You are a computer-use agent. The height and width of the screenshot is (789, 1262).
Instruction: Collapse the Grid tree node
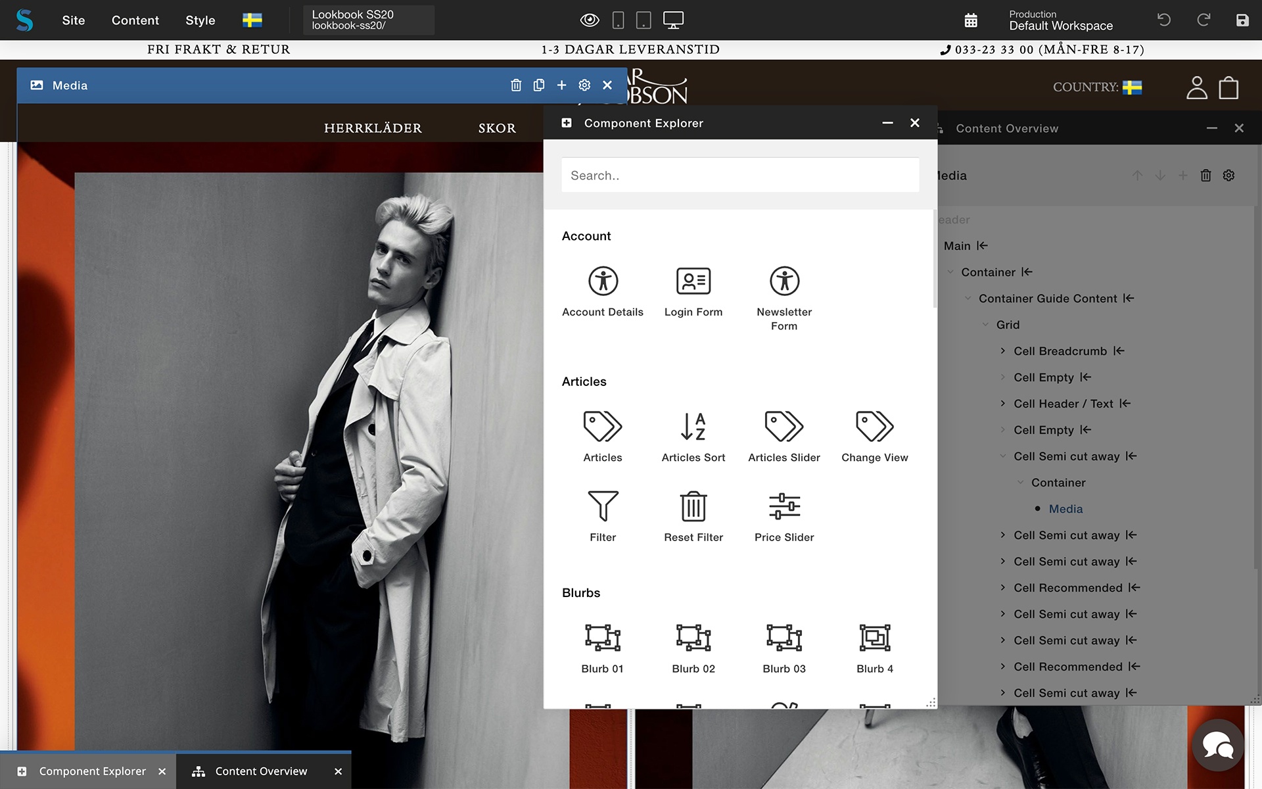(985, 324)
